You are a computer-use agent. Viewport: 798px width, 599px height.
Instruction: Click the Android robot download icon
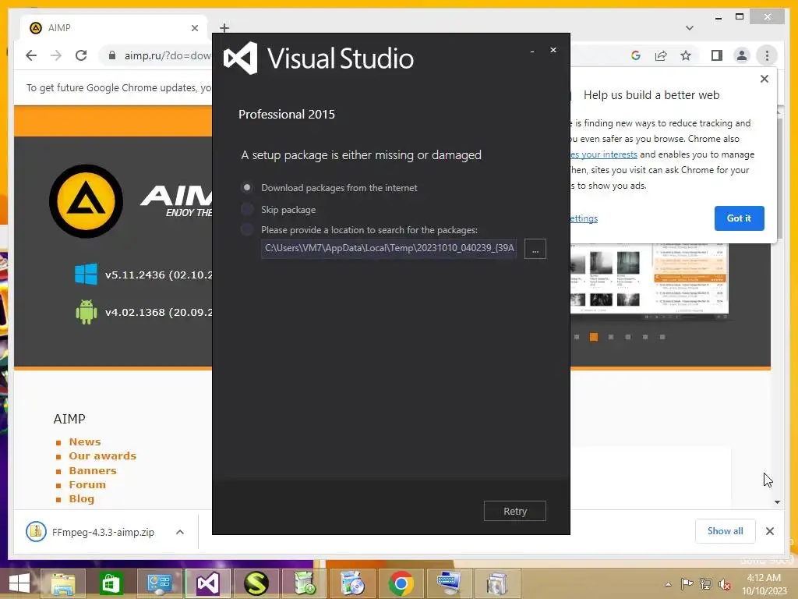(x=86, y=312)
